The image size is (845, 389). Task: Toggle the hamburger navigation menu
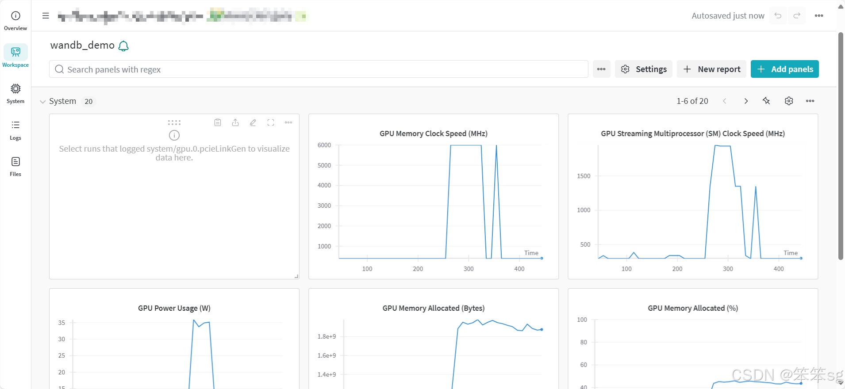tap(46, 15)
